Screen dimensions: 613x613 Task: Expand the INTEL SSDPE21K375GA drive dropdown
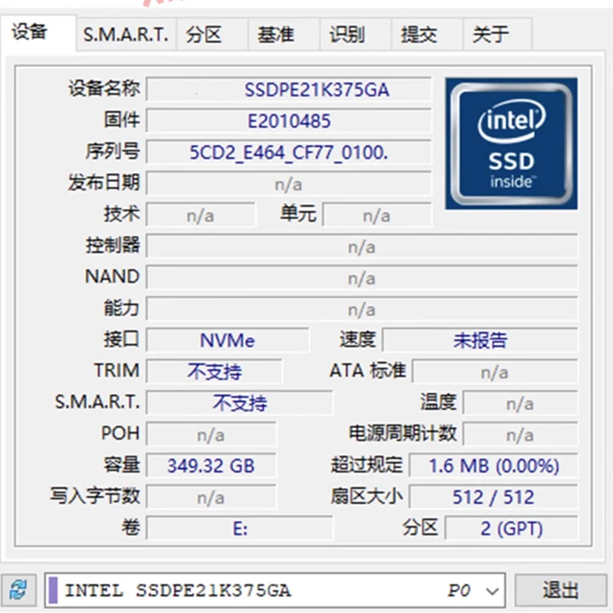[x=493, y=591]
